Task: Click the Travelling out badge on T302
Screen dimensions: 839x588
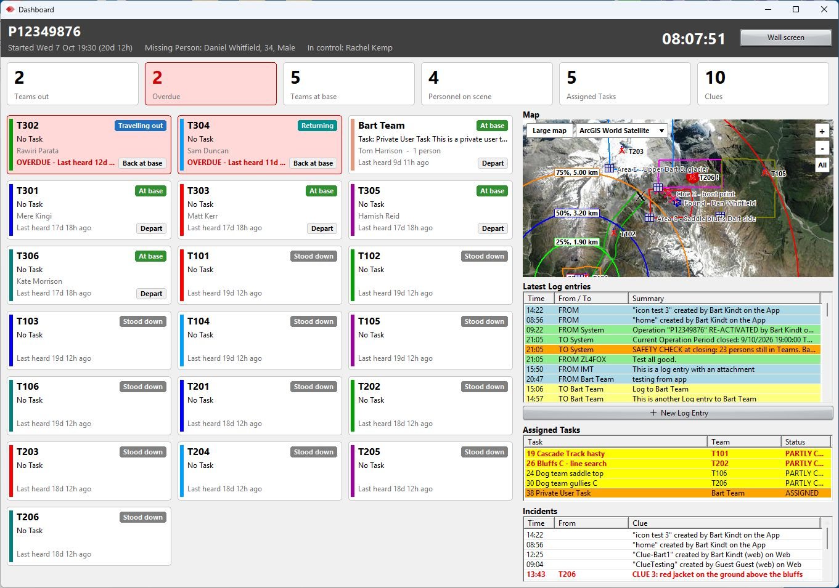Action: 141,126
